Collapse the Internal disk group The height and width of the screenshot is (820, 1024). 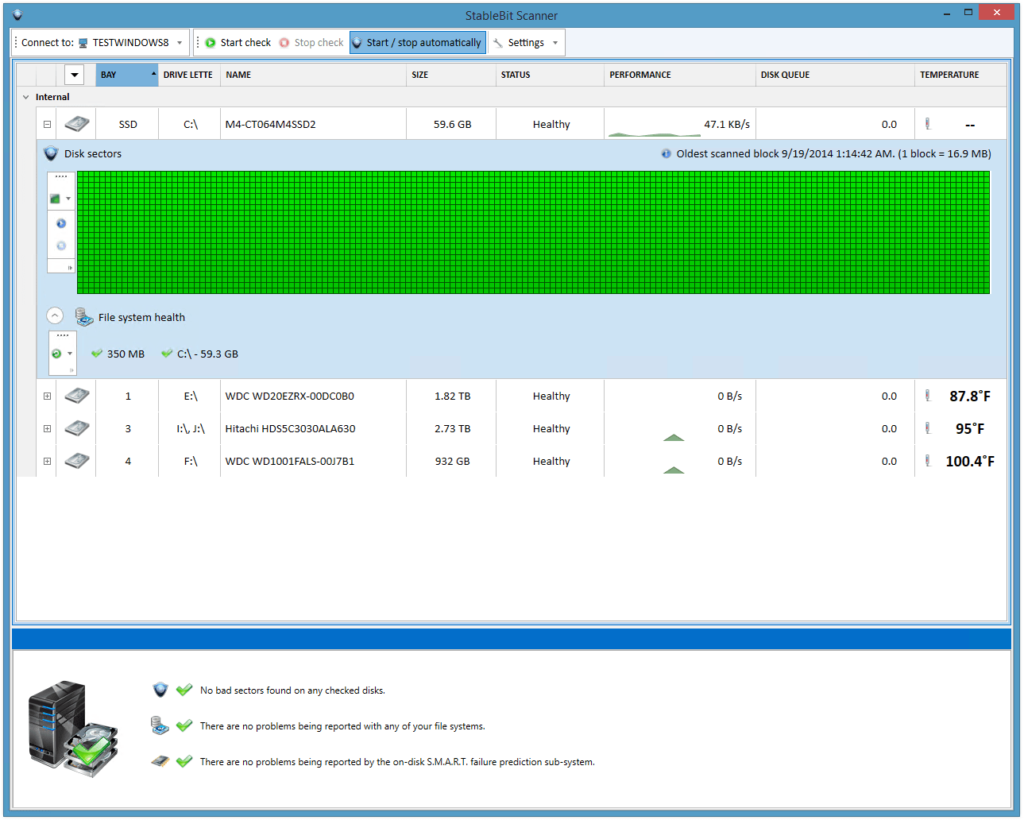pos(26,97)
